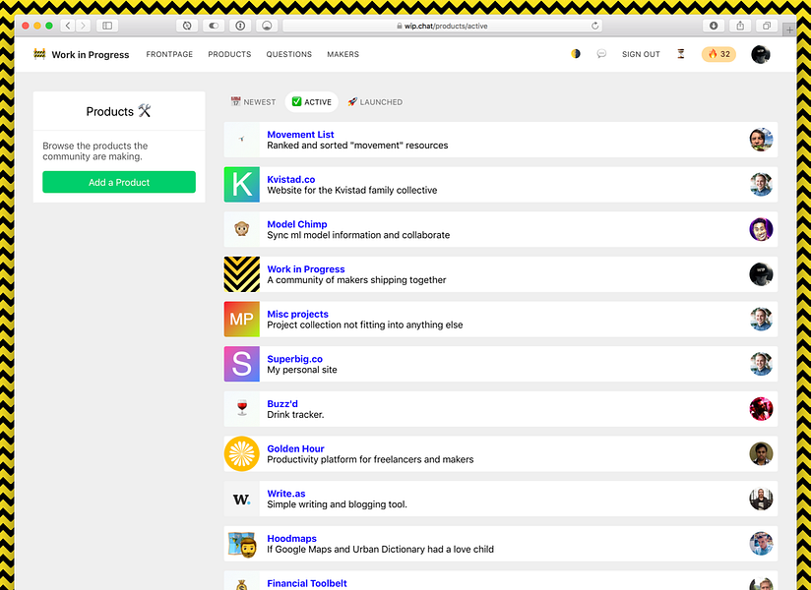Click 'Drink tracker.' description text

tap(295, 414)
